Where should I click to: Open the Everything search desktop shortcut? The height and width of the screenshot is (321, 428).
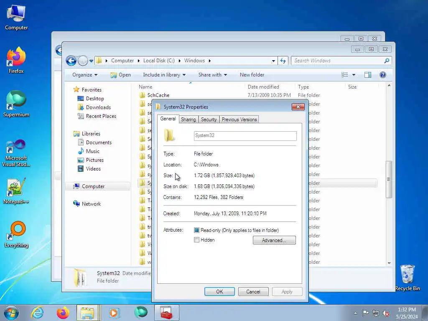tap(16, 234)
